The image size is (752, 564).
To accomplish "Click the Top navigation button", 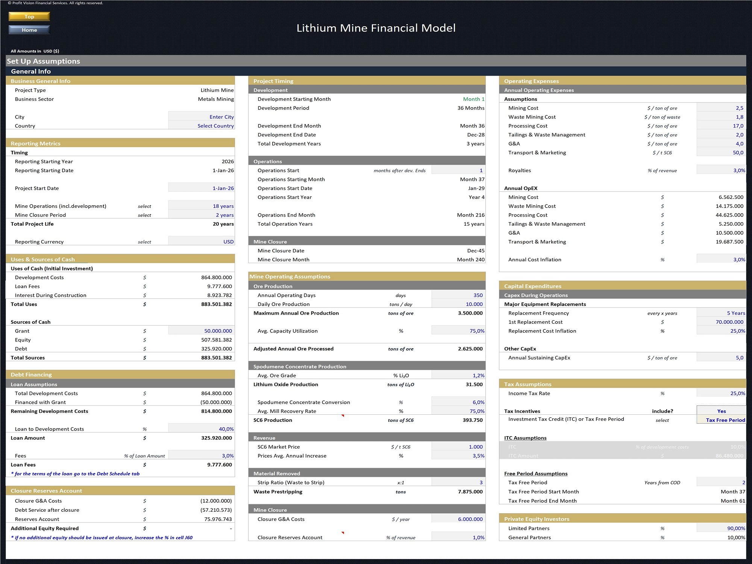I will [x=29, y=17].
